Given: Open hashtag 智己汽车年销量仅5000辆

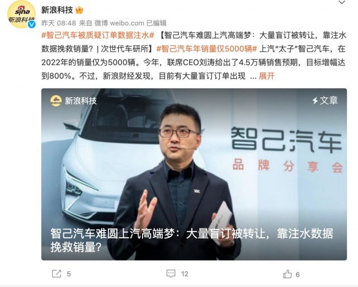Looking at the screenshot, I should (206, 49).
